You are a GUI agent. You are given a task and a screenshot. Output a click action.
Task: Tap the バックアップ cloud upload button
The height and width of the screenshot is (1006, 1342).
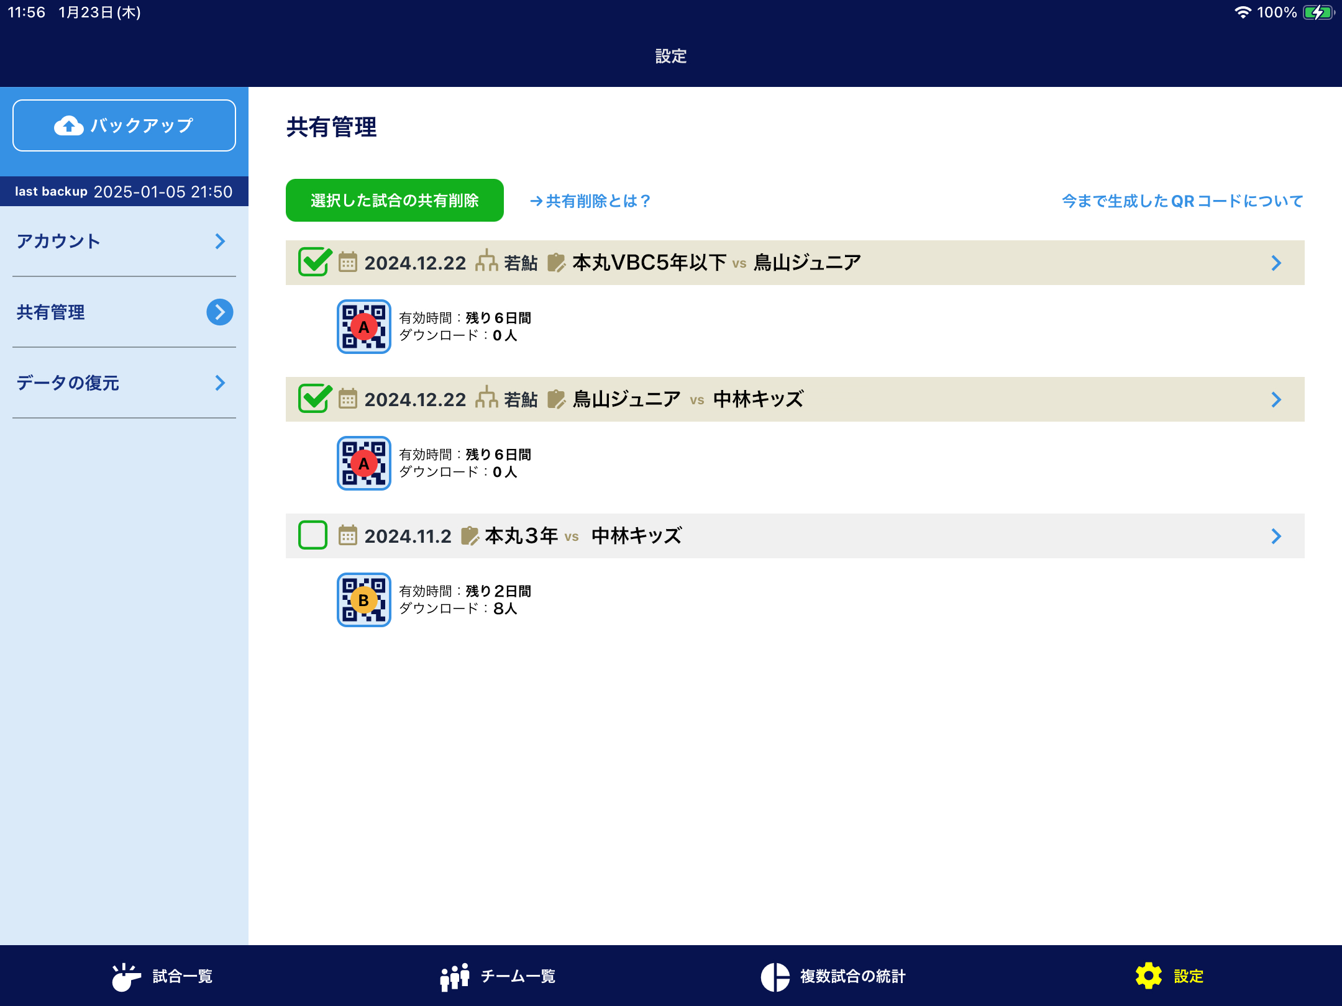click(x=124, y=125)
